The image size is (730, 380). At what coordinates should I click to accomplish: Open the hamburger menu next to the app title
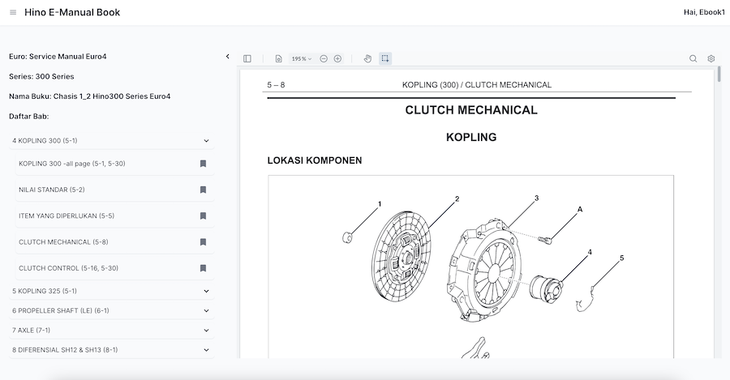[x=13, y=12]
